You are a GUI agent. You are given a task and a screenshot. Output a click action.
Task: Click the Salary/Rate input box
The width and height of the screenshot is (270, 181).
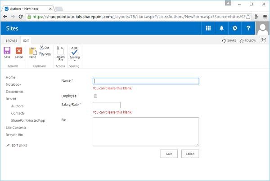[x=106, y=105]
